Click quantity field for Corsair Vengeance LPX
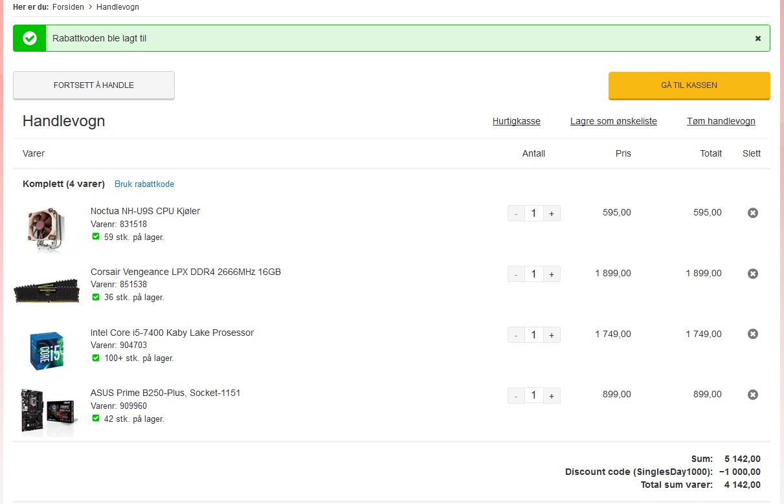 (x=533, y=274)
